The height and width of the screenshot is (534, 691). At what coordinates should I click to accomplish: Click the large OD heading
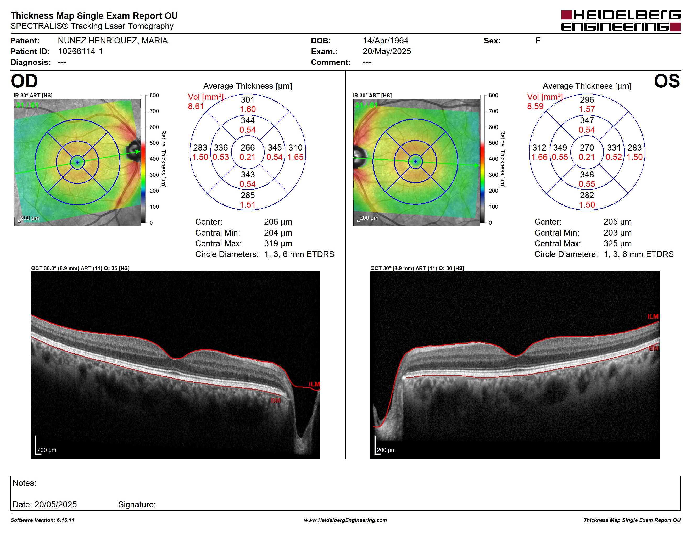(x=24, y=81)
